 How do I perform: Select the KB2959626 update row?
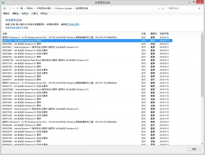[87, 106]
